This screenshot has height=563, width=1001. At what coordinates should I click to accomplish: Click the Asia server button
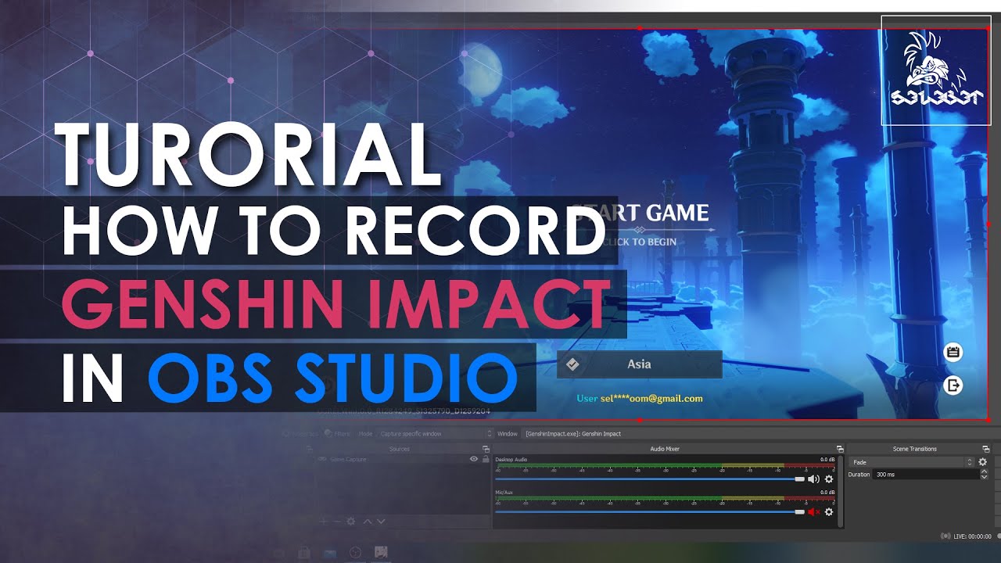639,364
